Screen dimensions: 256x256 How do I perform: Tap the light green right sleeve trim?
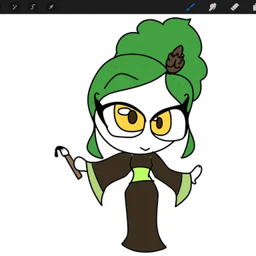click(x=183, y=189)
